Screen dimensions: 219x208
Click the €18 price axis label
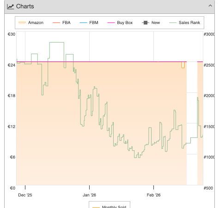12,96
